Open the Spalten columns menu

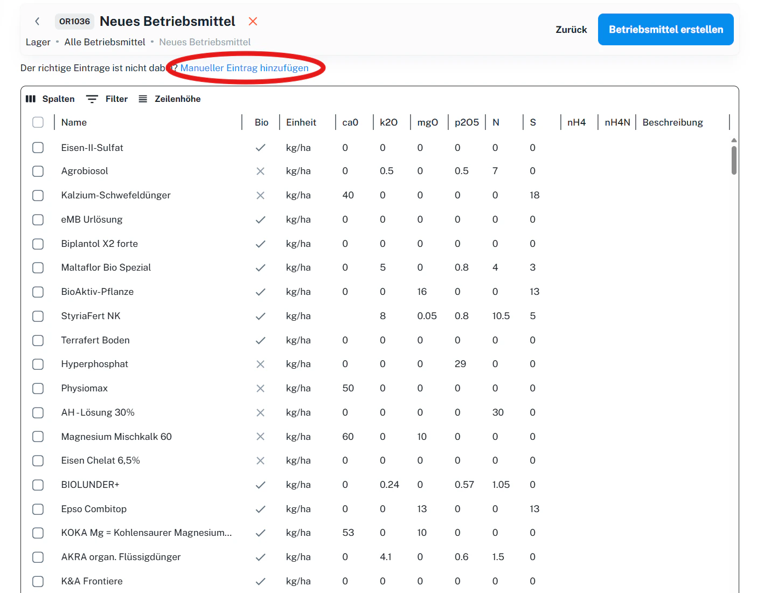[x=50, y=99]
